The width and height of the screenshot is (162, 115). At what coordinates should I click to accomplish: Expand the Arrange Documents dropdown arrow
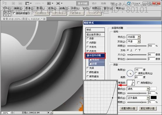[52, 4]
